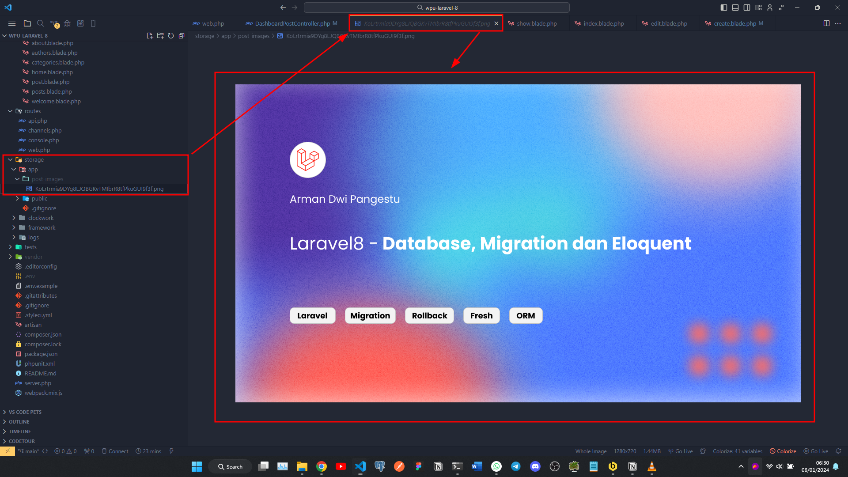Image resolution: width=848 pixels, height=477 pixels.
Task: Click the main* branch indicator
Action: [x=29, y=451]
